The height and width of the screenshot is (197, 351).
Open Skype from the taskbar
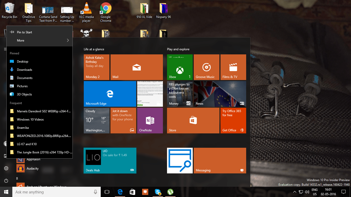[158, 192]
